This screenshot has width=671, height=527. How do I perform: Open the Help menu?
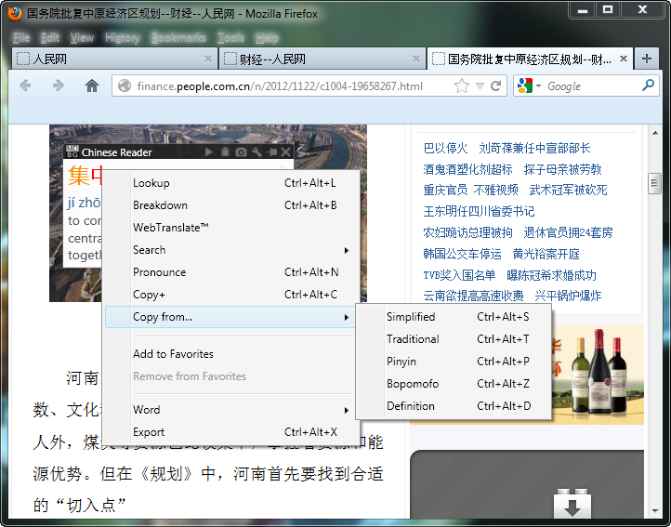[x=267, y=38]
